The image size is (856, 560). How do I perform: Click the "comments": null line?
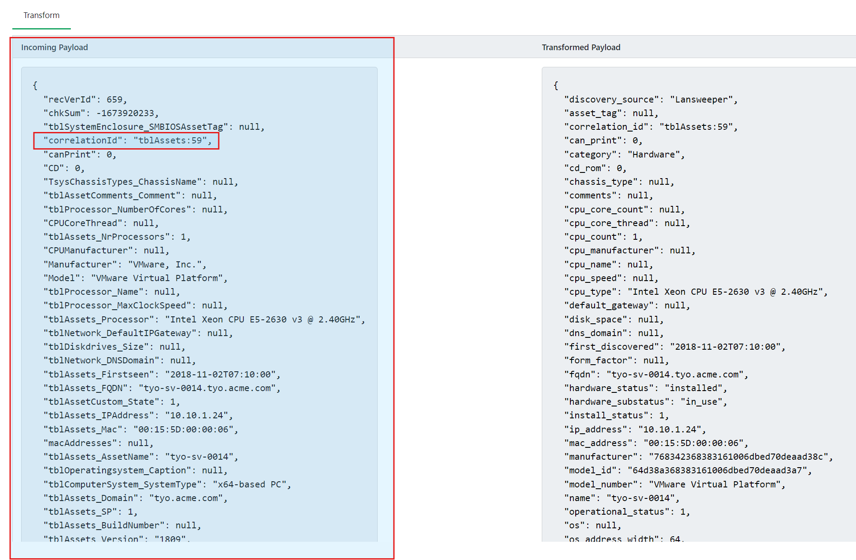click(x=609, y=195)
